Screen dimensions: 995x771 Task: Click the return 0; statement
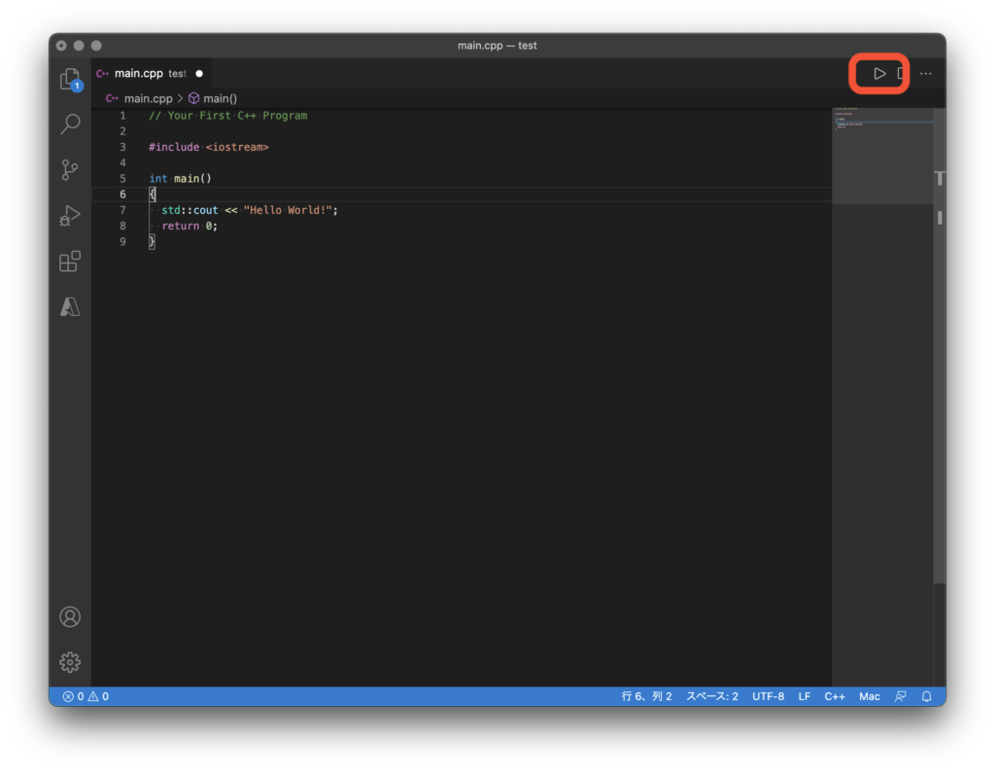tap(189, 227)
